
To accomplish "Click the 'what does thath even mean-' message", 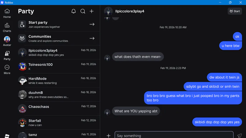I will click(x=138, y=57).
